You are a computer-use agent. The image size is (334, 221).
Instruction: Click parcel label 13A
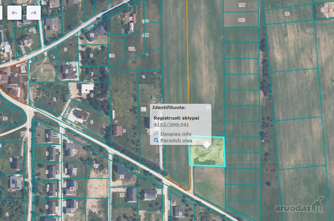[x=132, y=48]
